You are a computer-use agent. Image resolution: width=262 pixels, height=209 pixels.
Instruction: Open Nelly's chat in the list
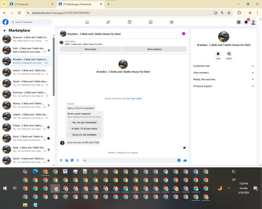coord(26,149)
